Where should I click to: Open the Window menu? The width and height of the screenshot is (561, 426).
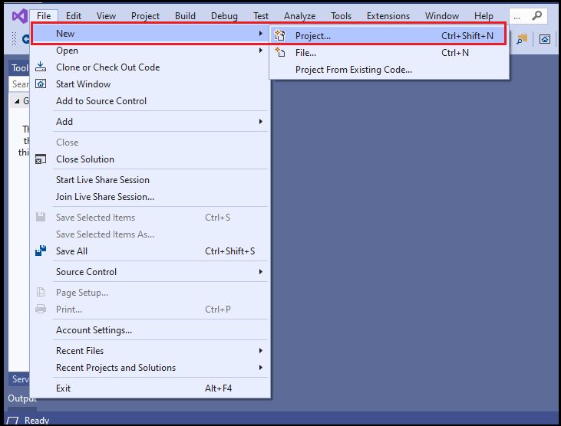coord(441,16)
